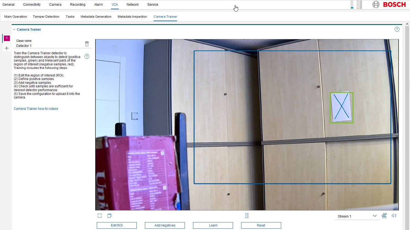
Task: Click the metadata overlay icon next to Stream
Action: (x=384, y=216)
